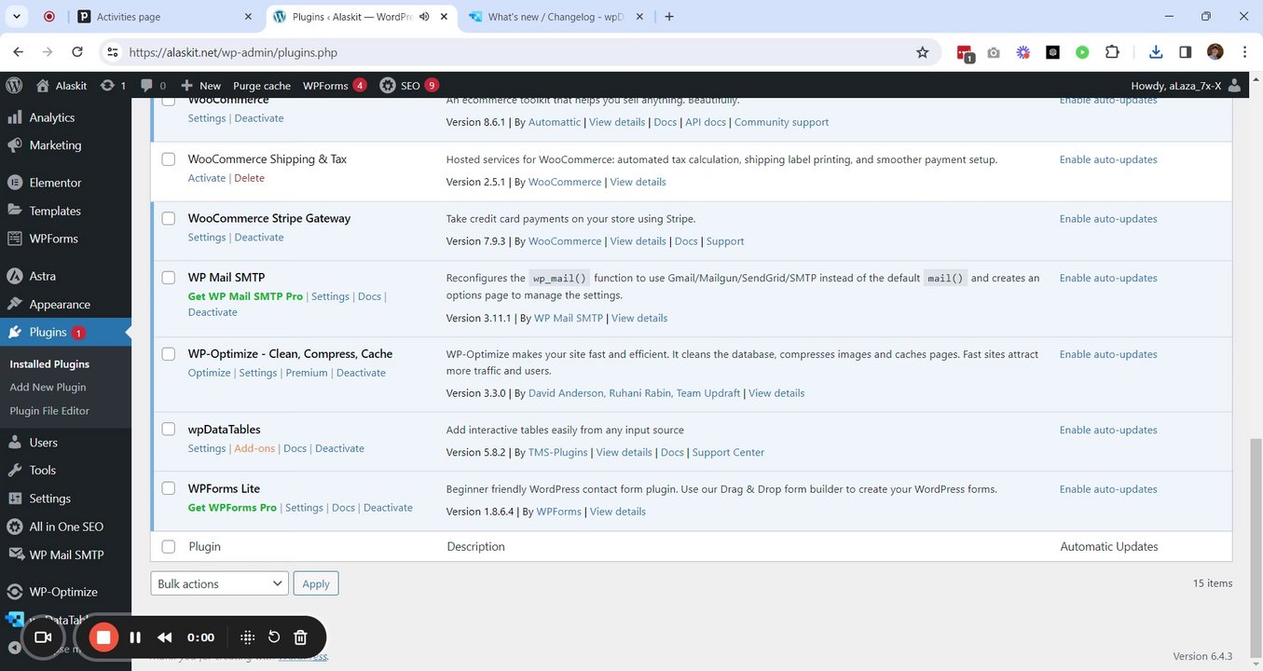Stop the screen recording
This screenshot has width=1263, height=671.
[x=103, y=637]
